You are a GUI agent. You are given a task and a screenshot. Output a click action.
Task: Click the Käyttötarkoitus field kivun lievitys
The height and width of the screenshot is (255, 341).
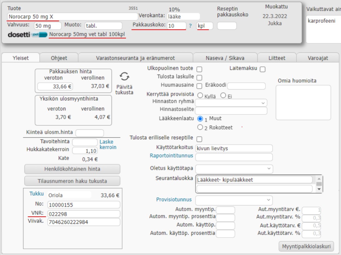tap(234, 148)
